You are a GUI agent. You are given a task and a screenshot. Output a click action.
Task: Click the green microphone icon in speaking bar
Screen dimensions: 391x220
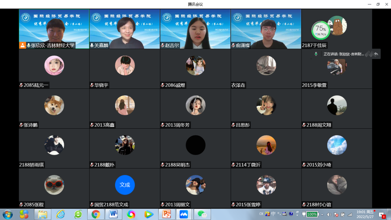tap(316, 54)
